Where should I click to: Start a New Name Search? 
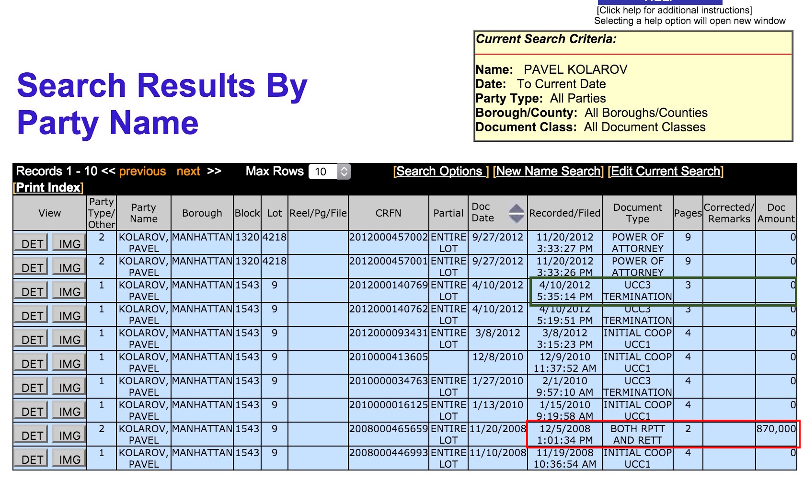coord(548,172)
